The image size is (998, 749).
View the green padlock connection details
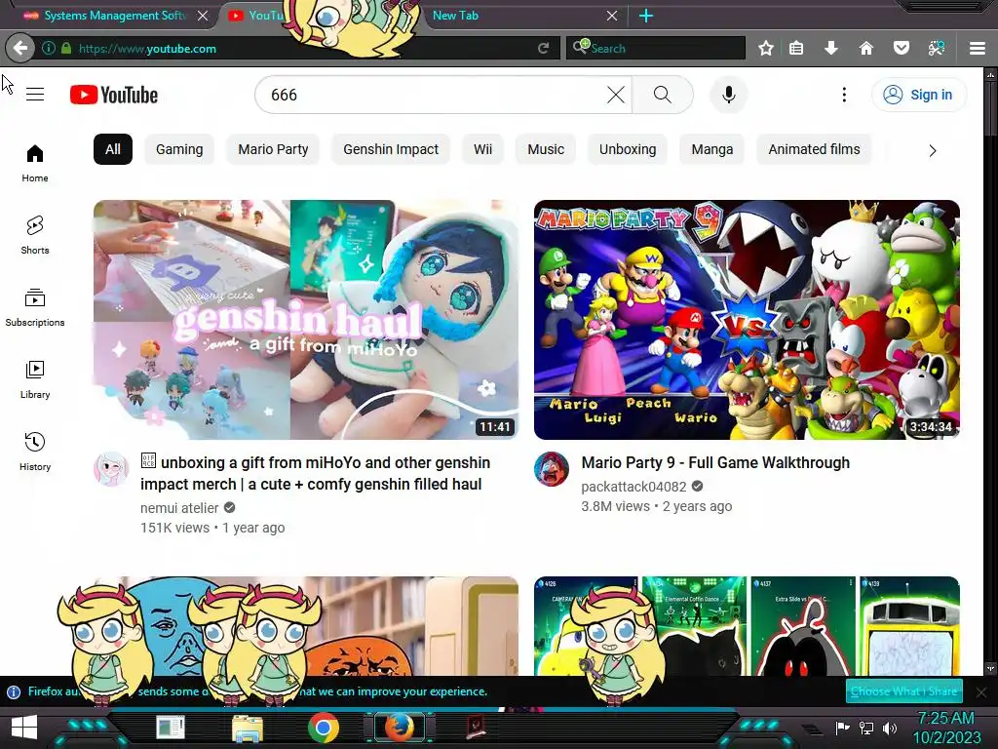click(x=66, y=49)
